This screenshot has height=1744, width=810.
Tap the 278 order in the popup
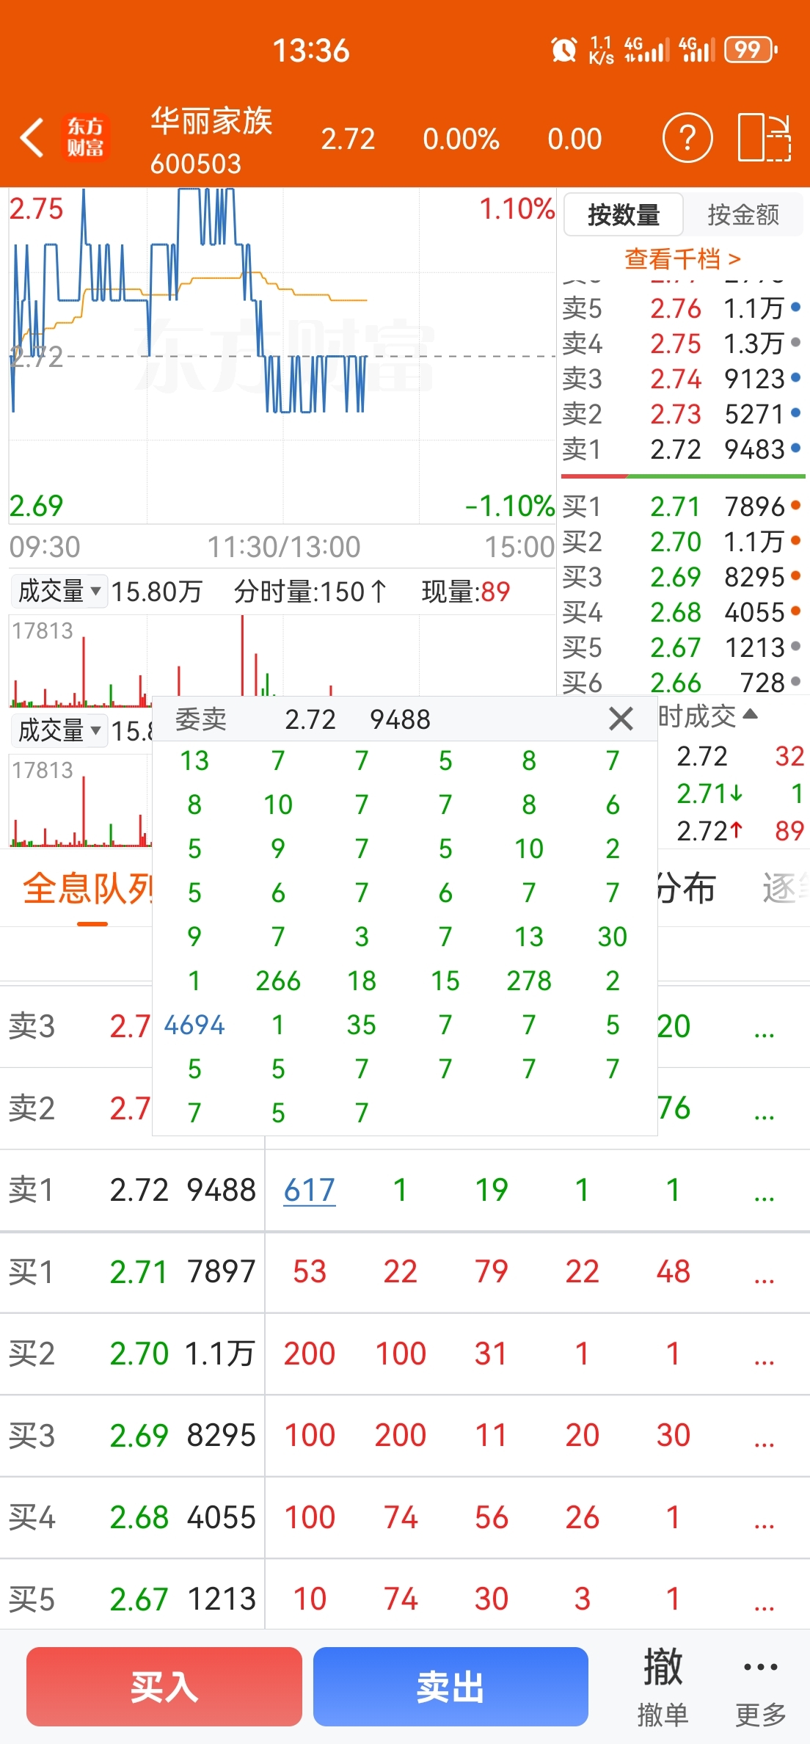tap(529, 981)
